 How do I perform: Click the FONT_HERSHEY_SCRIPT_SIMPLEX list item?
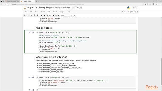[x=51, y=70]
